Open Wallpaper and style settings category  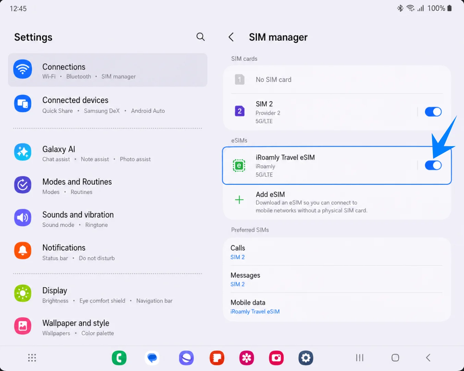(x=108, y=327)
